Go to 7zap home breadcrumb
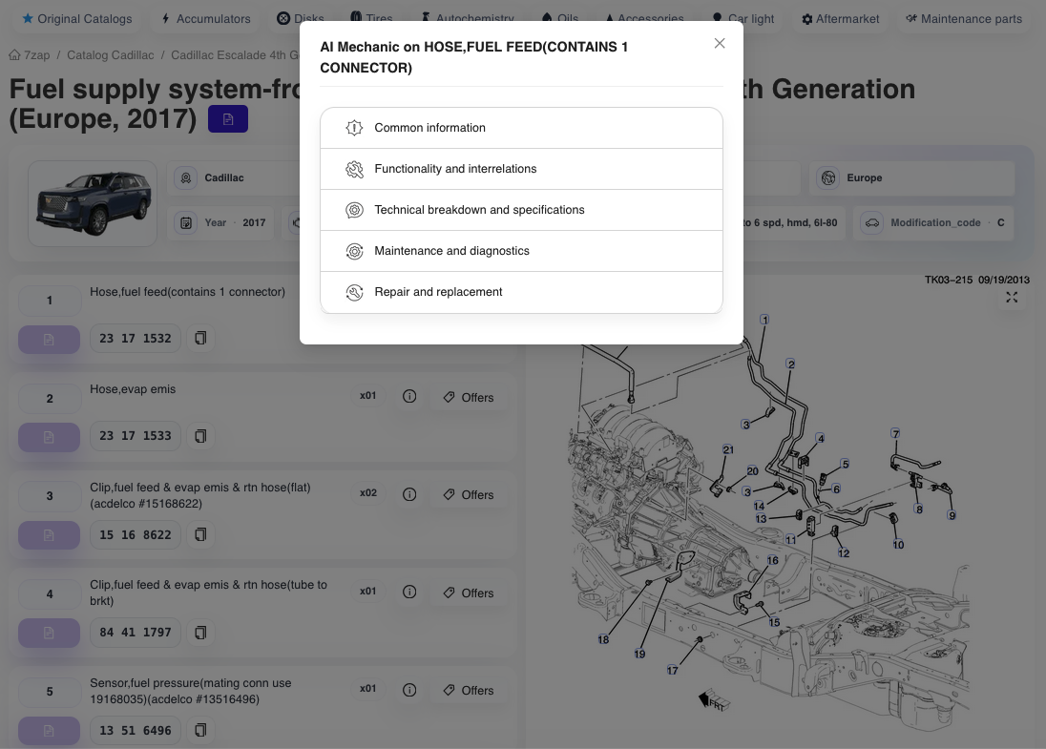The image size is (1046, 749). click(30, 55)
